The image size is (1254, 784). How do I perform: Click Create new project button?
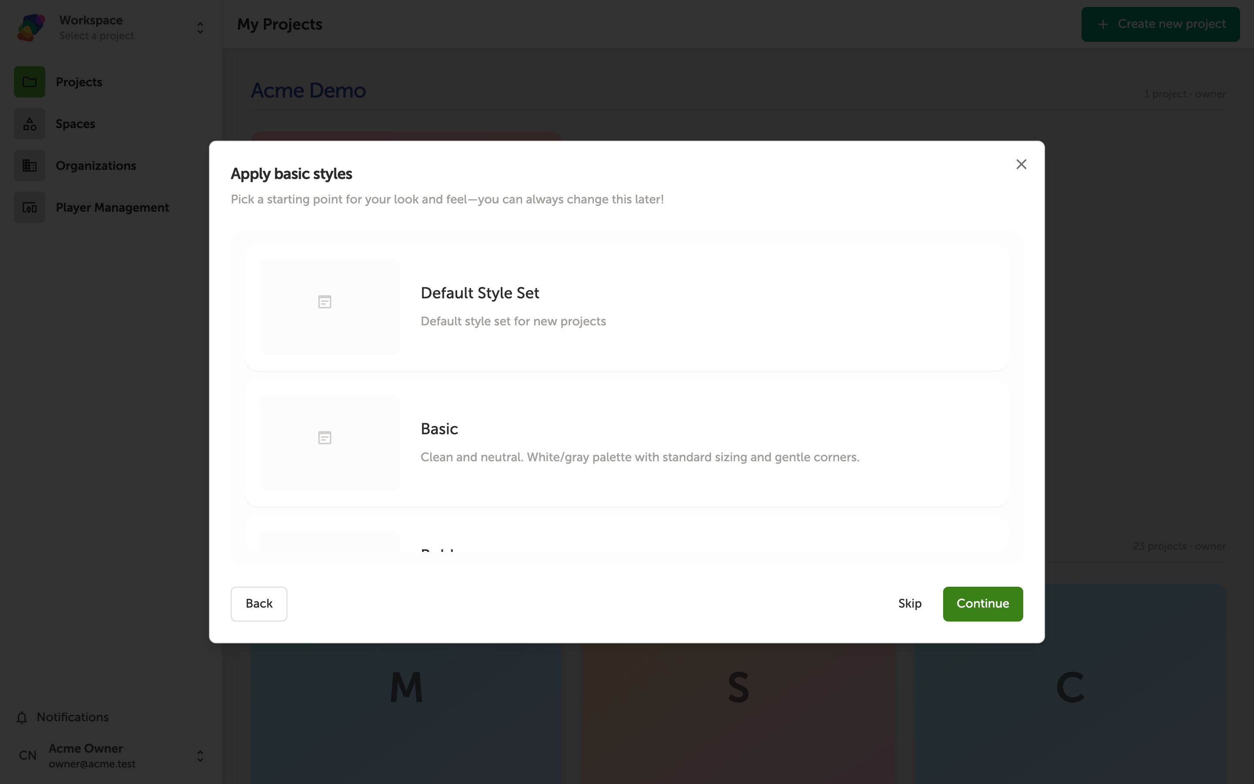(1160, 24)
